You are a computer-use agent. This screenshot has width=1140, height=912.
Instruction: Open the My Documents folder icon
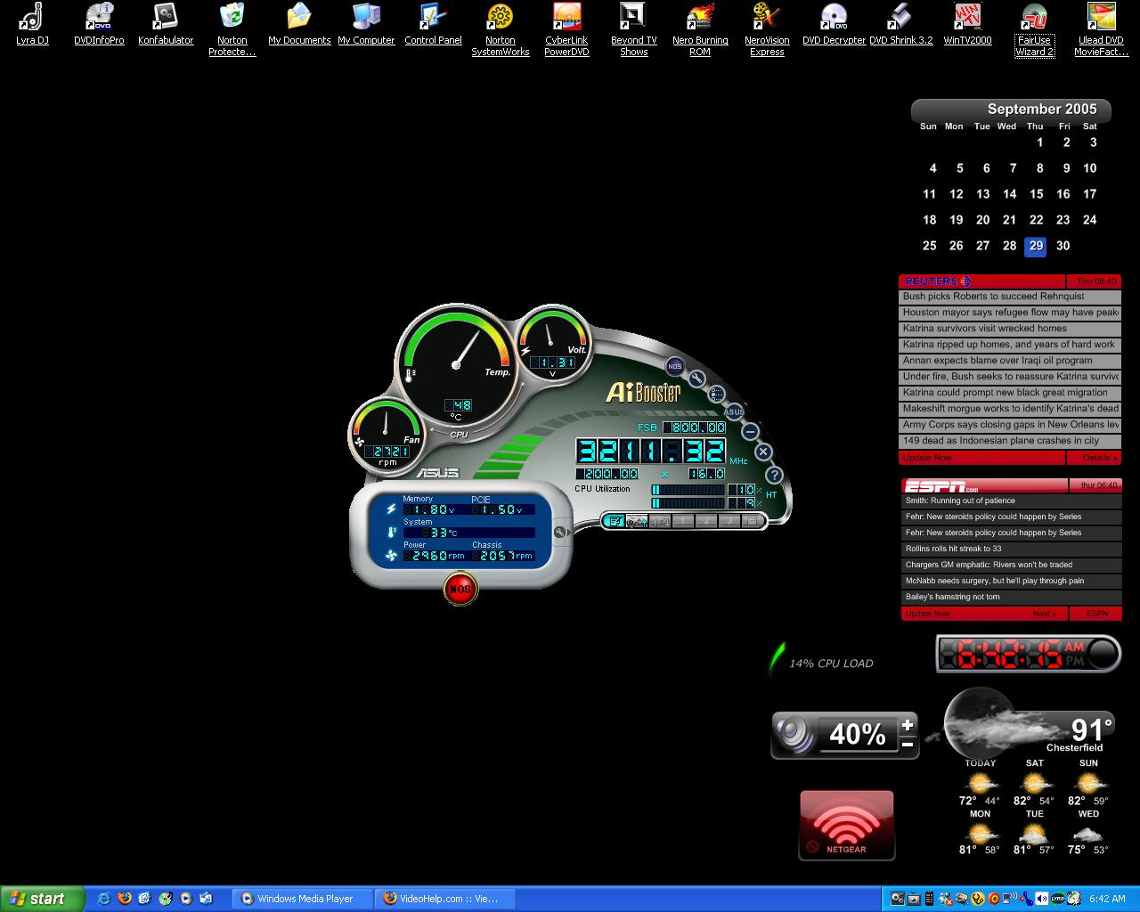pos(299,24)
